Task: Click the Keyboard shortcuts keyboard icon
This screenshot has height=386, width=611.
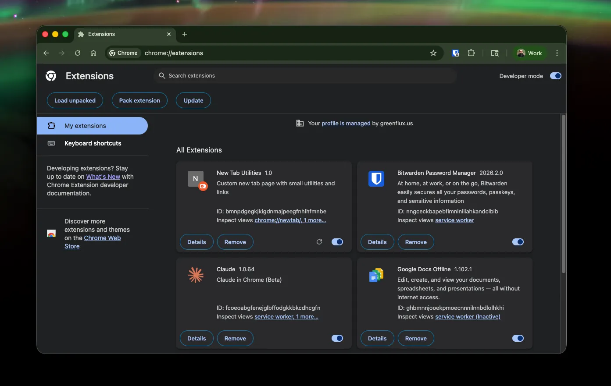Action: tap(51, 143)
